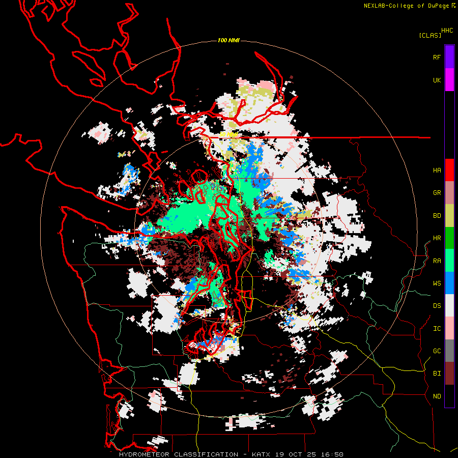Image resolution: width=458 pixels, height=458 pixels.
Task: Click the BD legend label text
Action: (437, 216)
